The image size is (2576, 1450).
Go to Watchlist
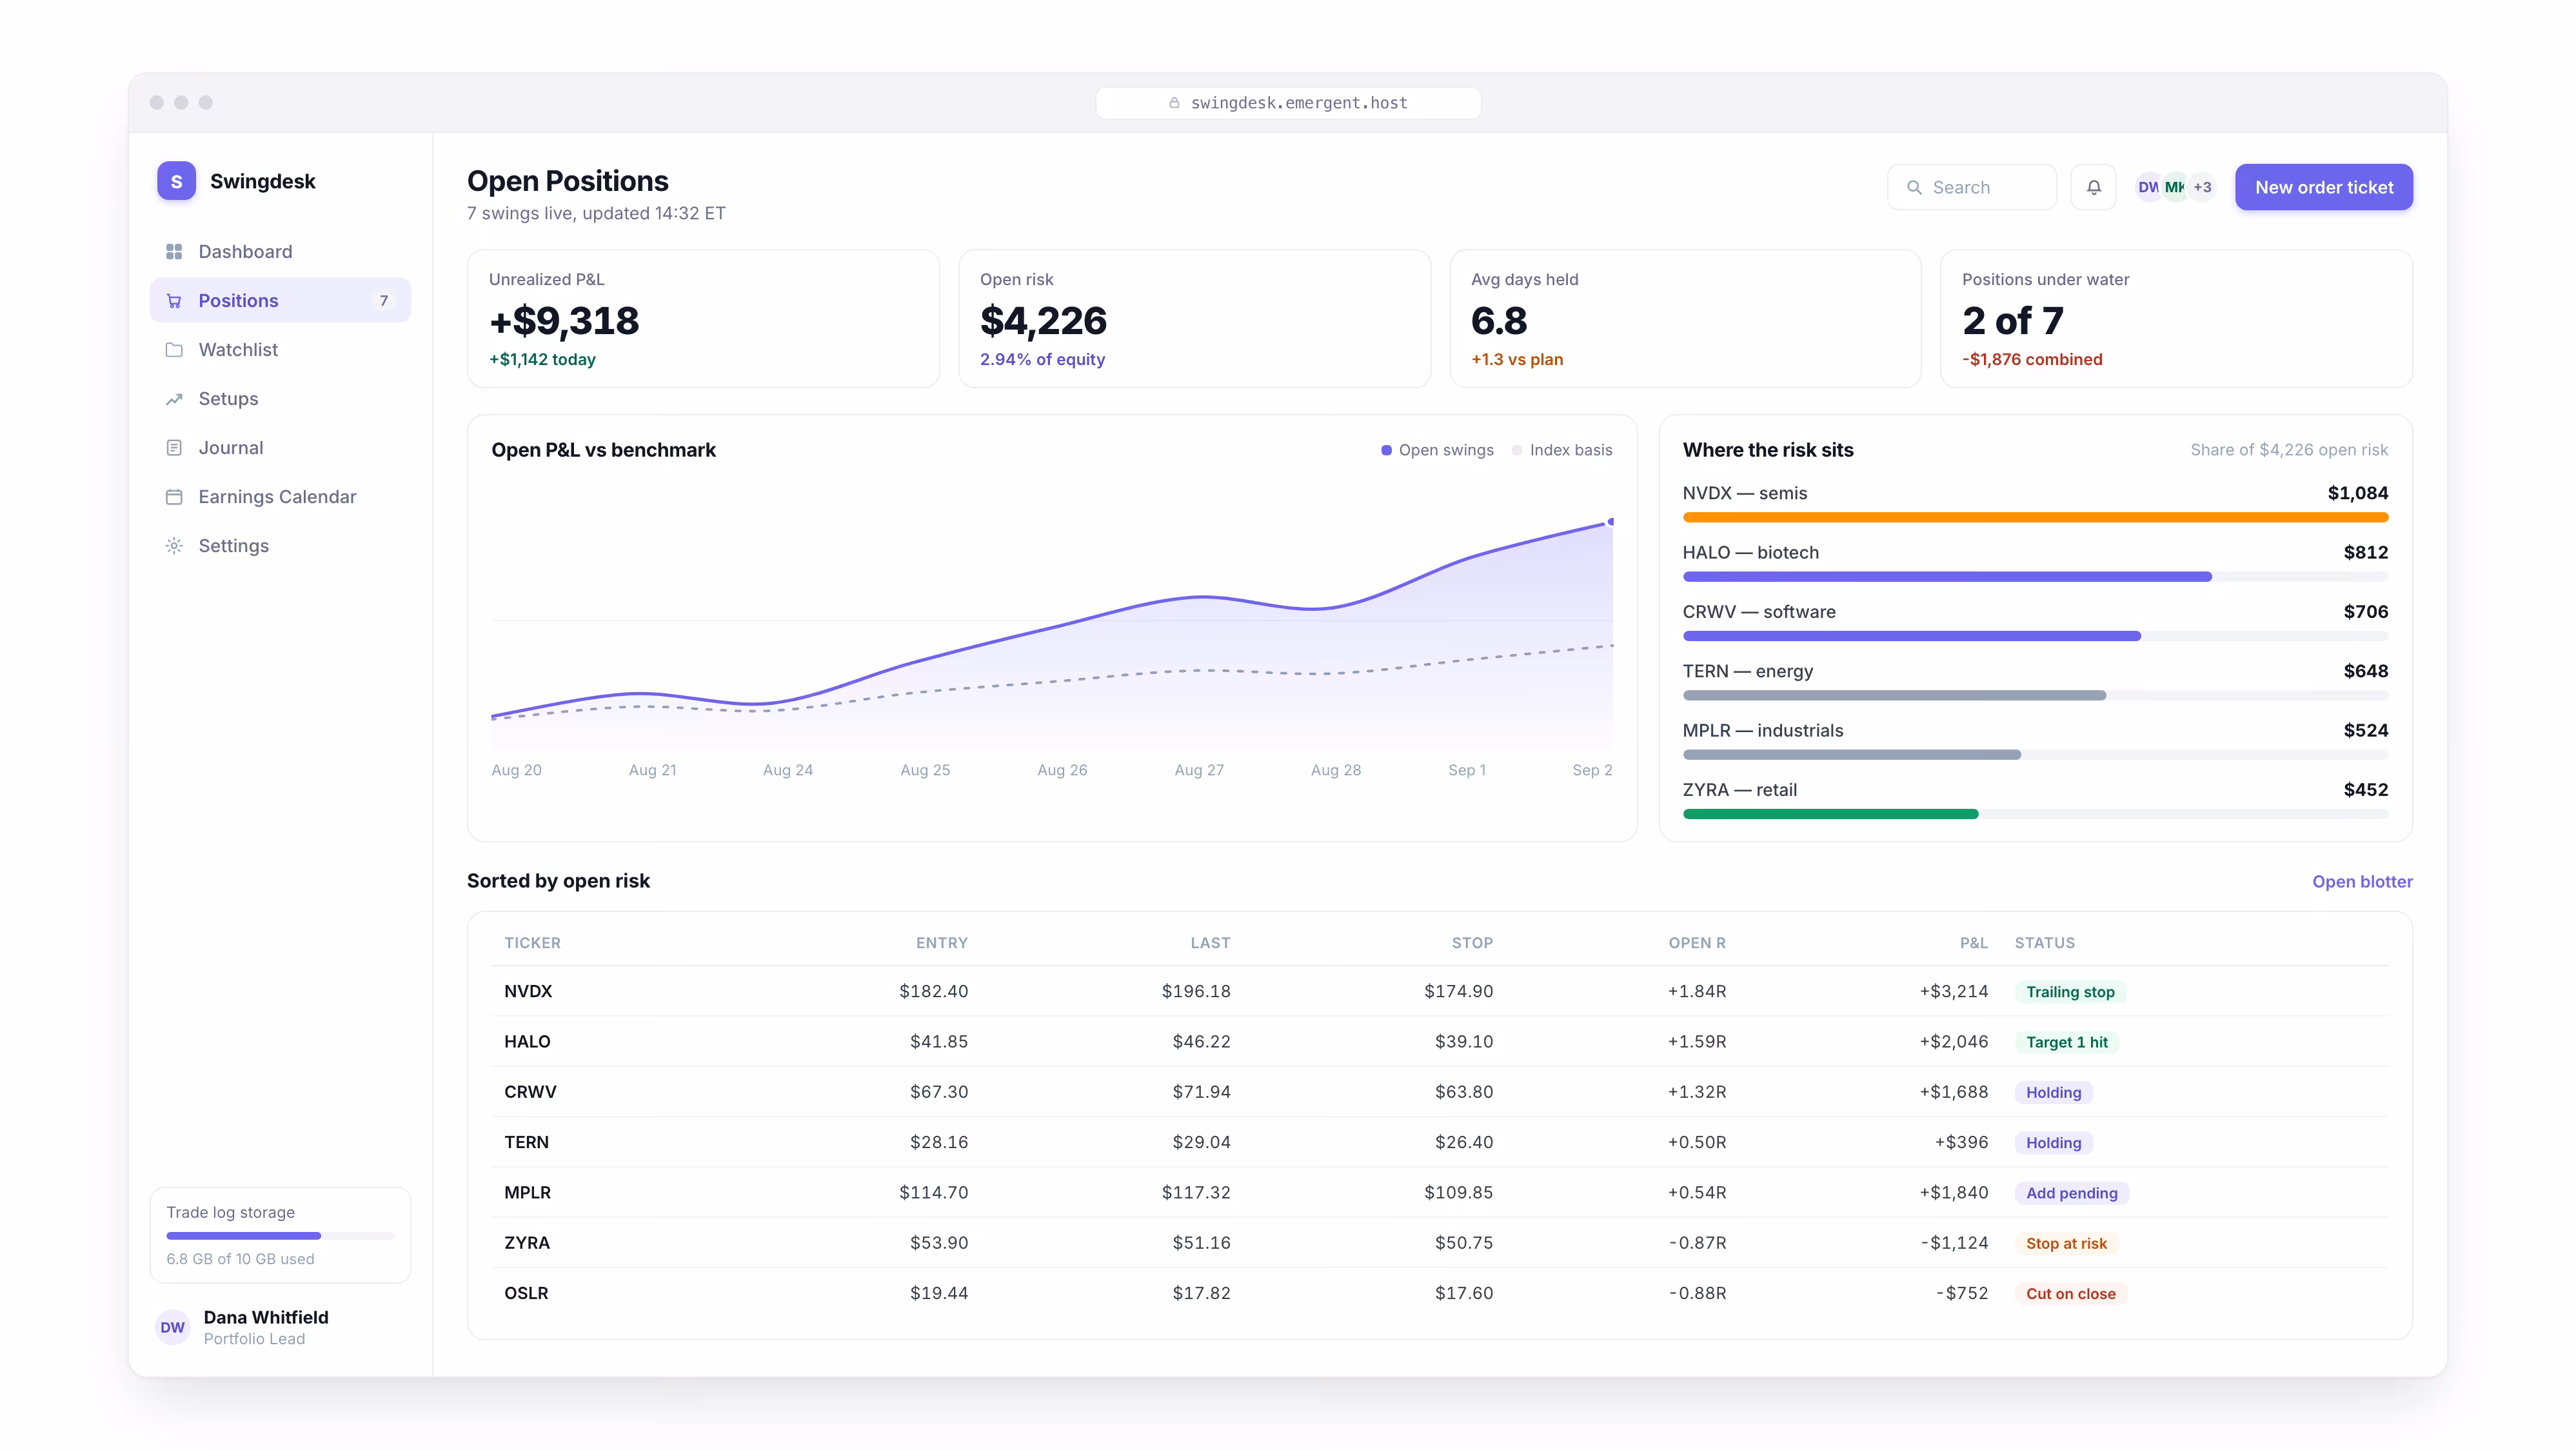tap(280, 350)
